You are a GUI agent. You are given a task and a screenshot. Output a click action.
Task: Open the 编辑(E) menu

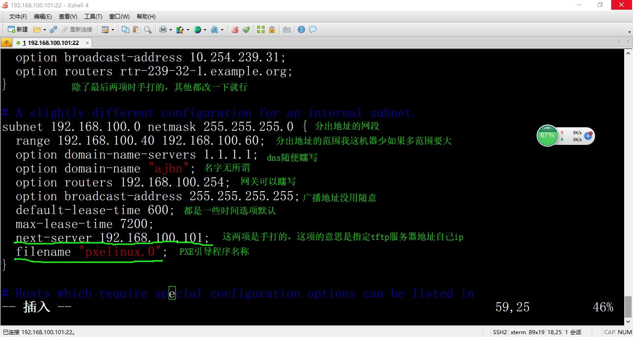pos(43,17)
